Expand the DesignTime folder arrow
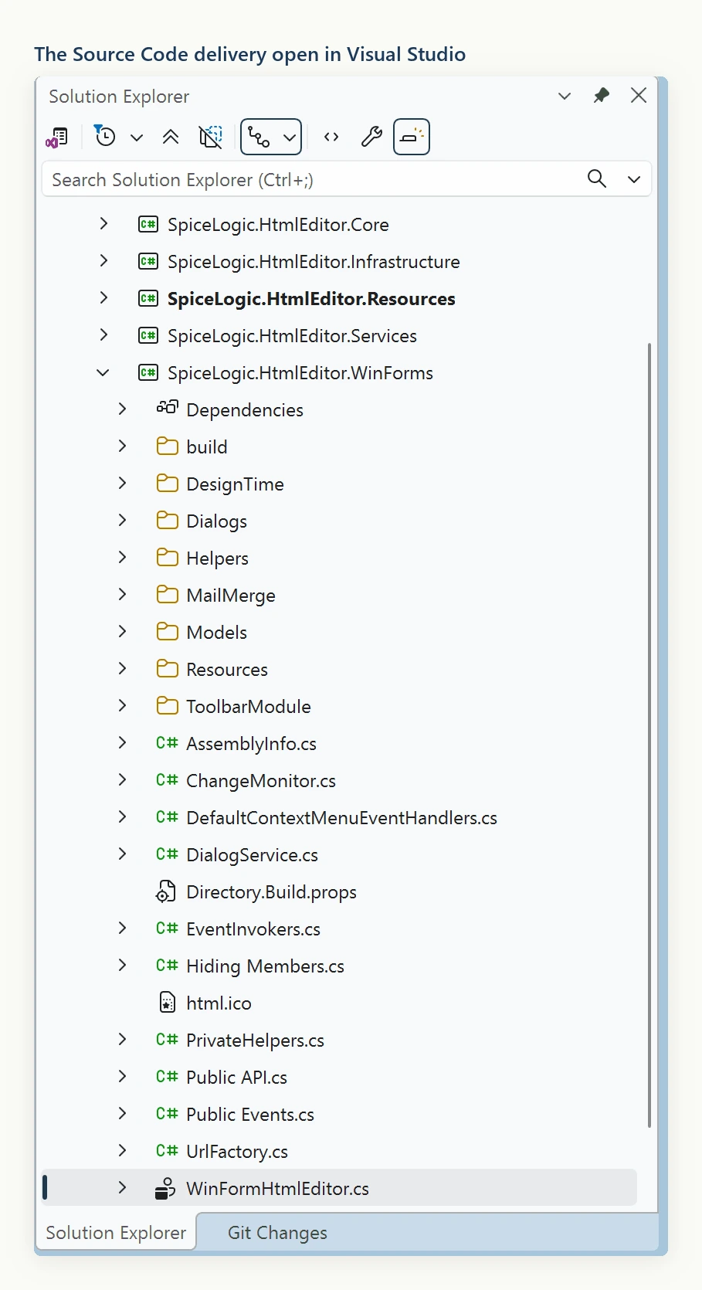Viewport: 702px width, 1290px height. [x=123, y=484]
